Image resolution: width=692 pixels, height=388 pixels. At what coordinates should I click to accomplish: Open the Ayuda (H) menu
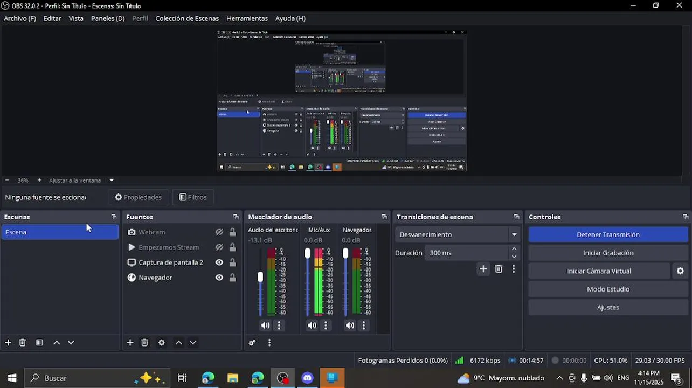pos(290,18)
